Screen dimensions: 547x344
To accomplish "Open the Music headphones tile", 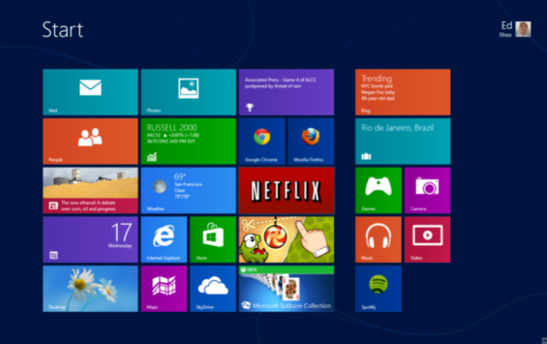I will pyautogui.click(x=379, y=240).
